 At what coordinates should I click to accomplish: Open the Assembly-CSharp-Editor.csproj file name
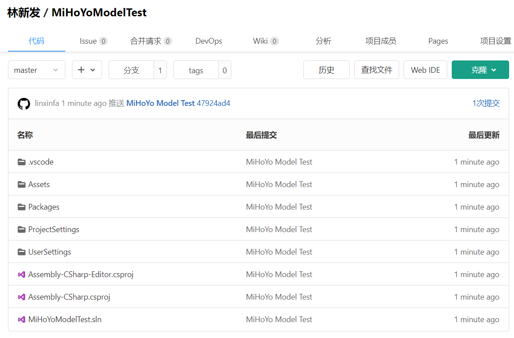click(x=81, y=274)
